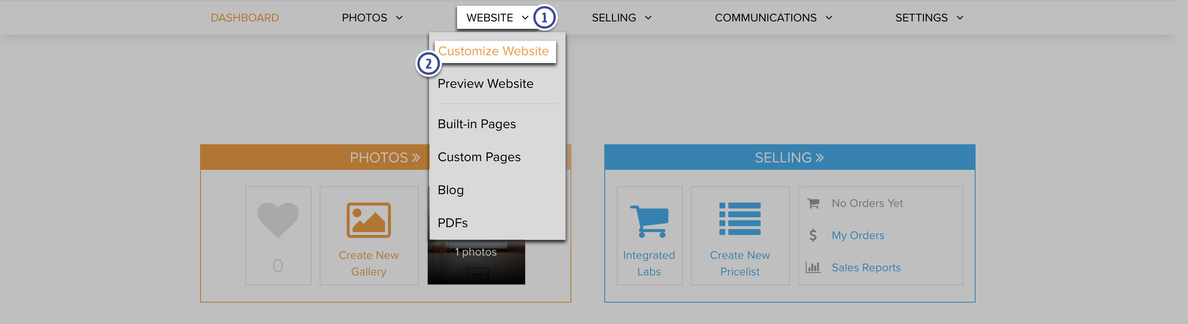Click the Create New Gallery image icon
Screen dimensions: 1188x324
368,220
